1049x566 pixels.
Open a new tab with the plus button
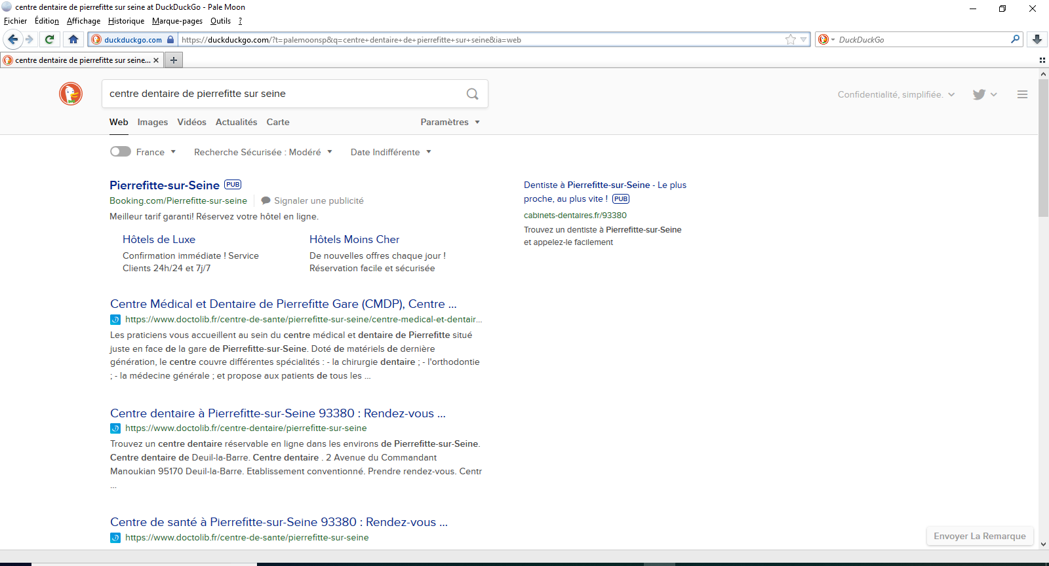coord(174,60)
